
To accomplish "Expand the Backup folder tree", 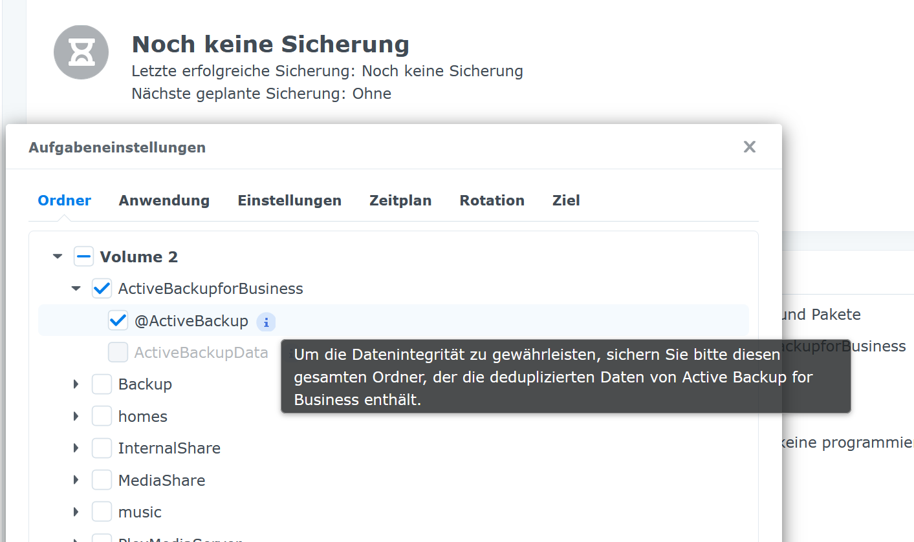I will click(x=76, y=383).
